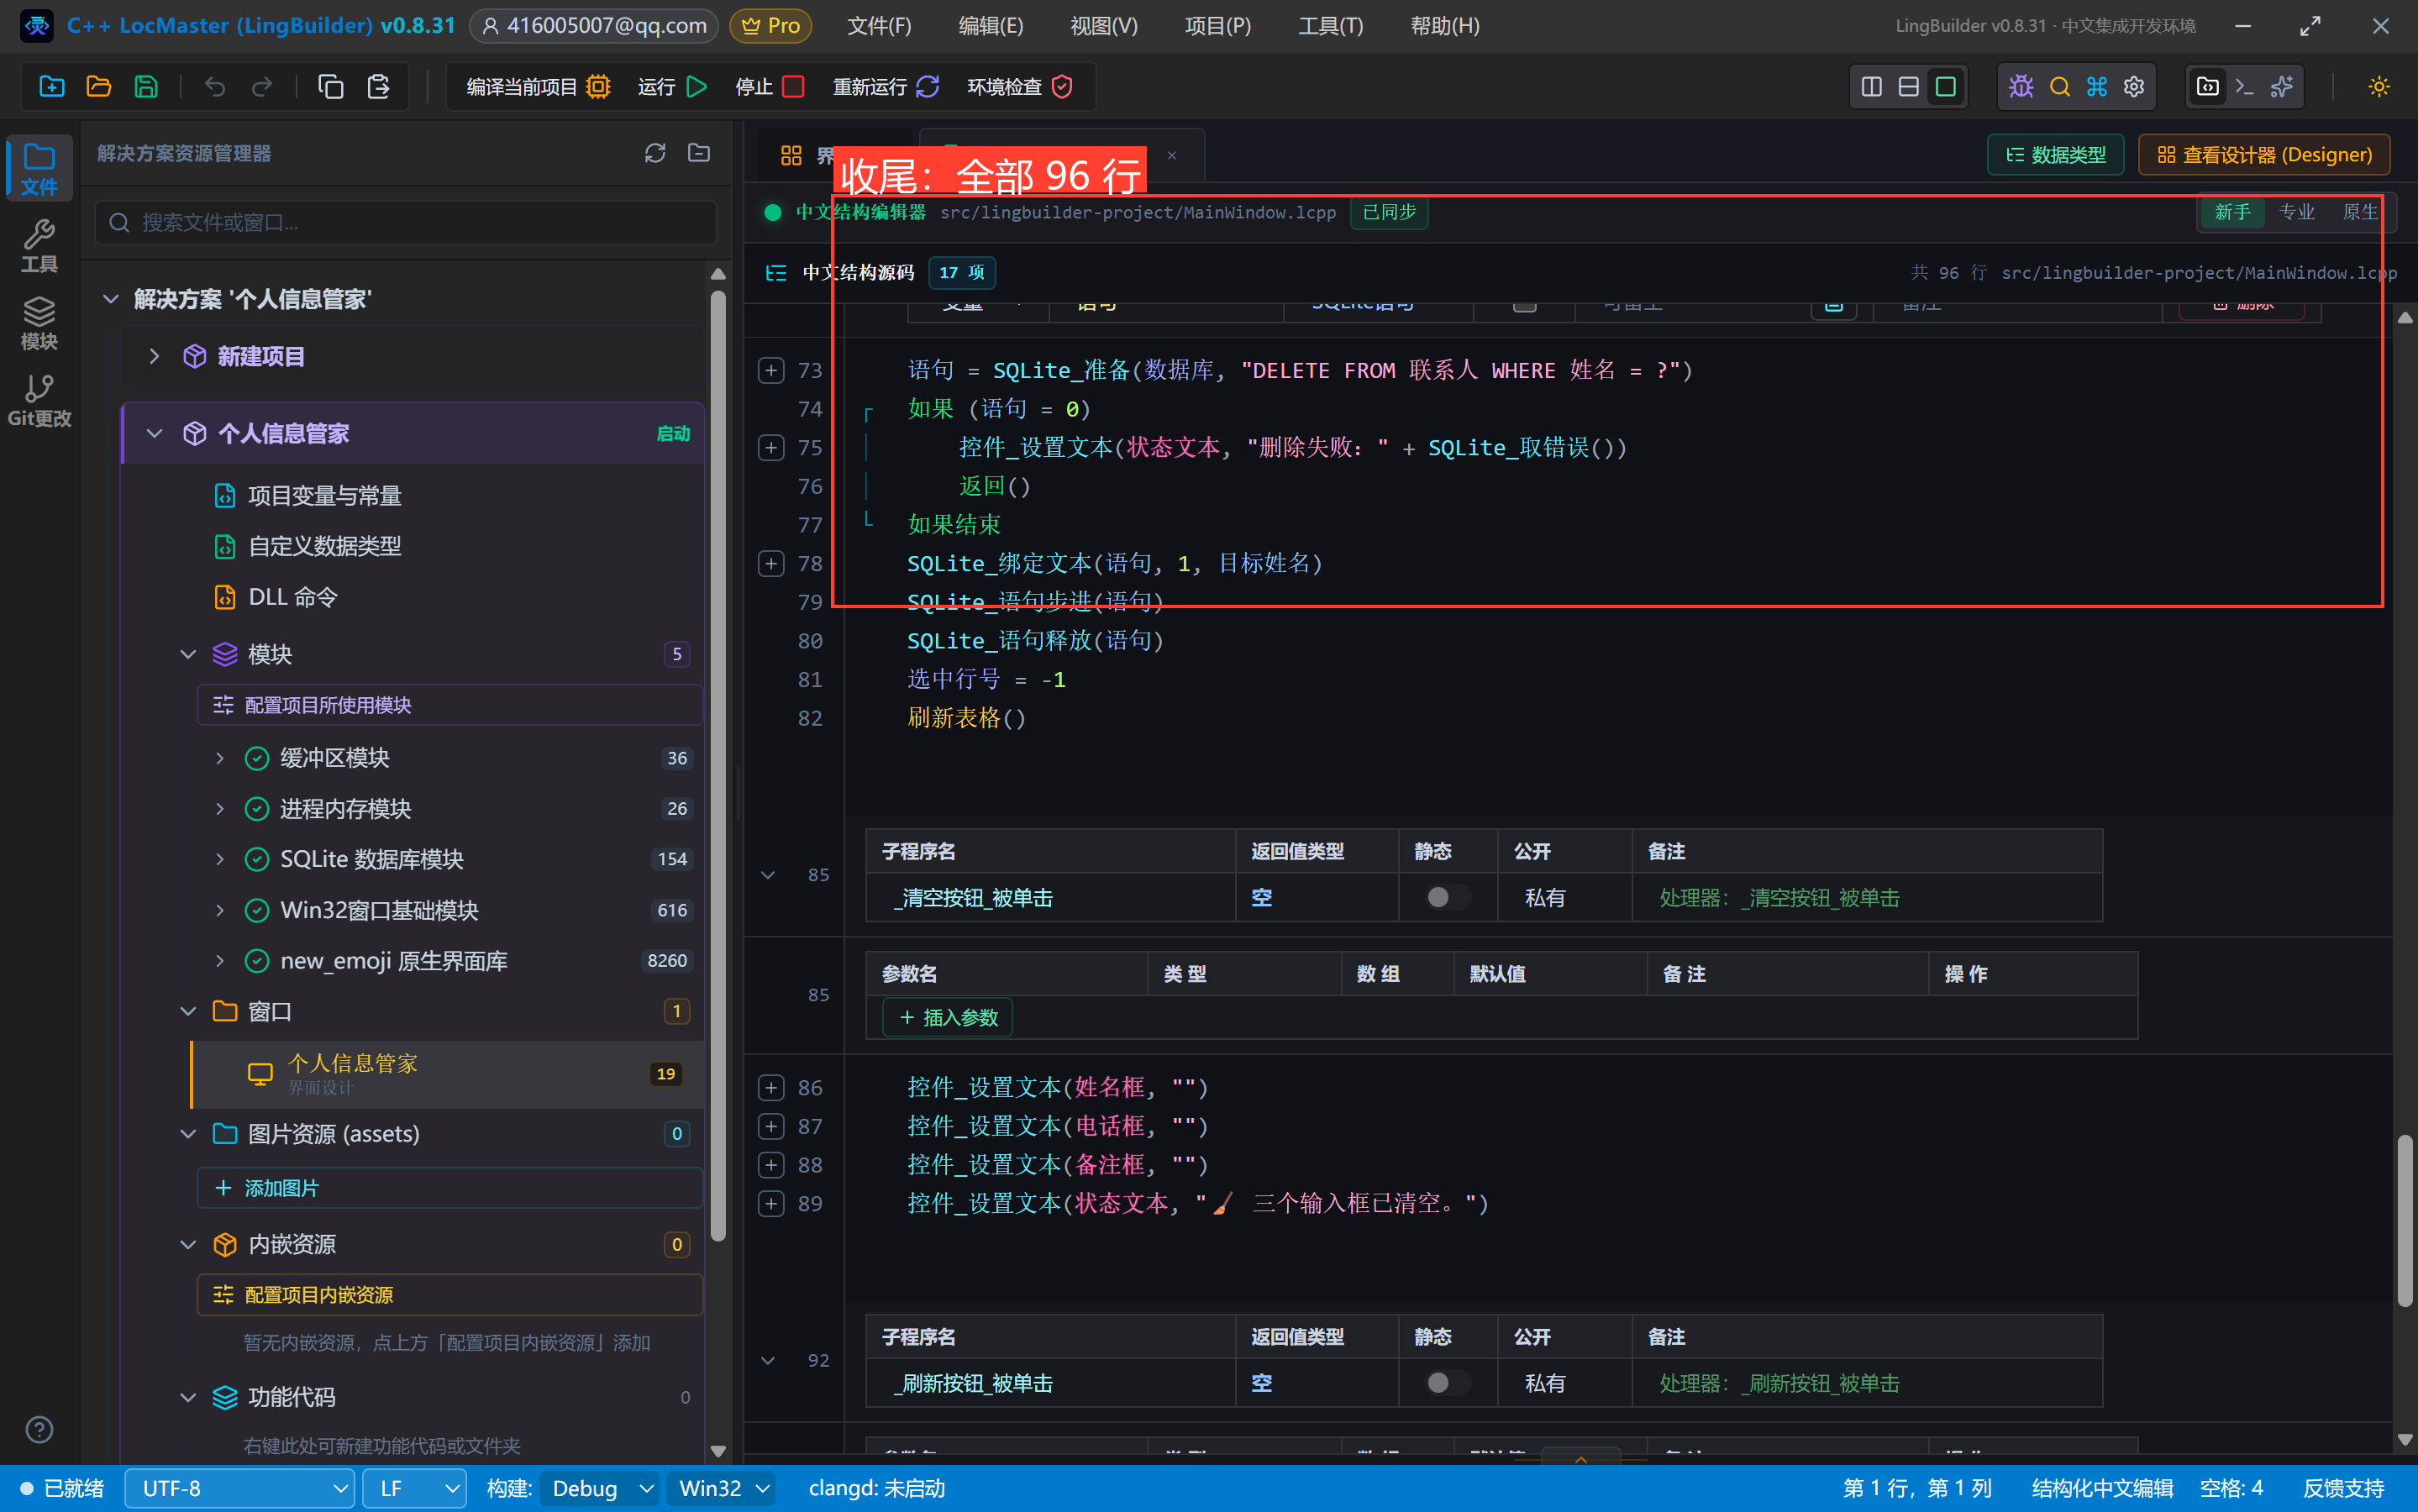Screen dimensions: 2418x1512
Task: Open the Debug build configuration dropdown
Action: tap(600, 1488)
